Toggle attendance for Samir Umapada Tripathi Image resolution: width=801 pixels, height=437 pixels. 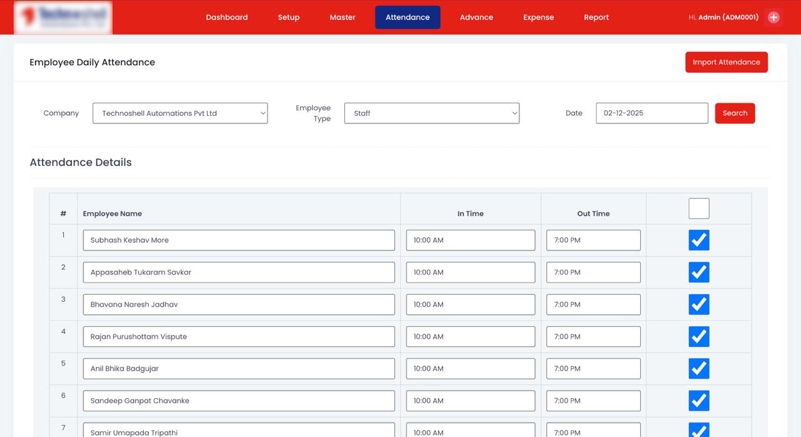[698, 430]
